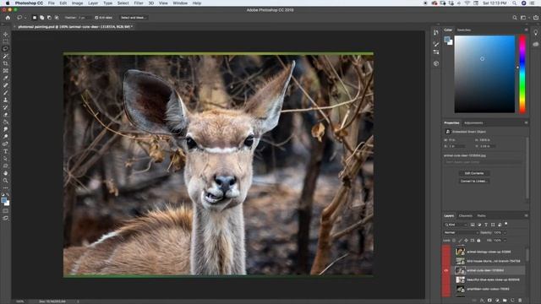Hide the animal-cute-deer layer eye

[446, 270]
